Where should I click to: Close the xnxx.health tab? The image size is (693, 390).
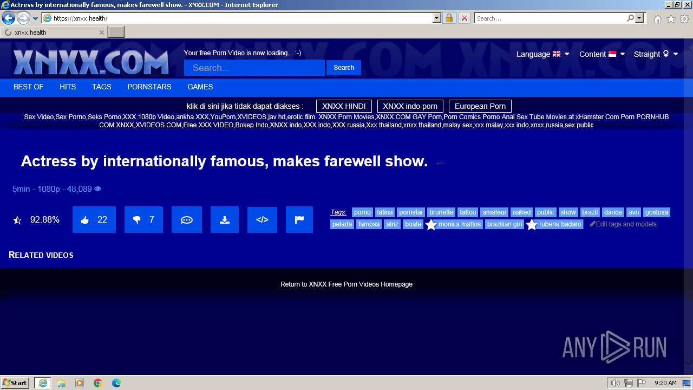click(101, 32)
